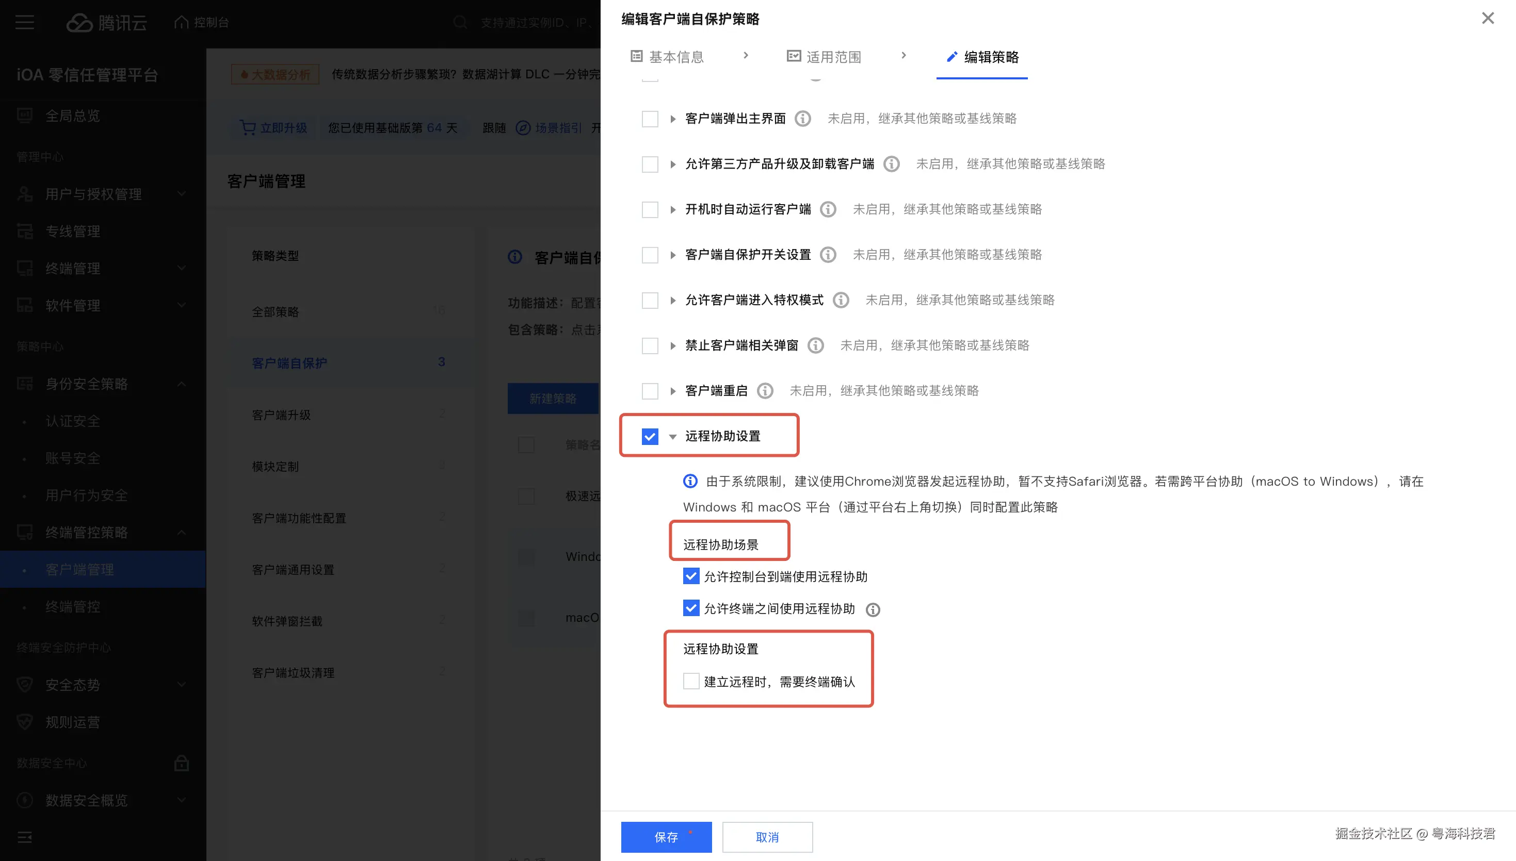Click info icon beside 允许第三方产品升级及卸载客户端
This screenshot has width=1516, height=861.
pyautogui.click(x=891, y=164)
